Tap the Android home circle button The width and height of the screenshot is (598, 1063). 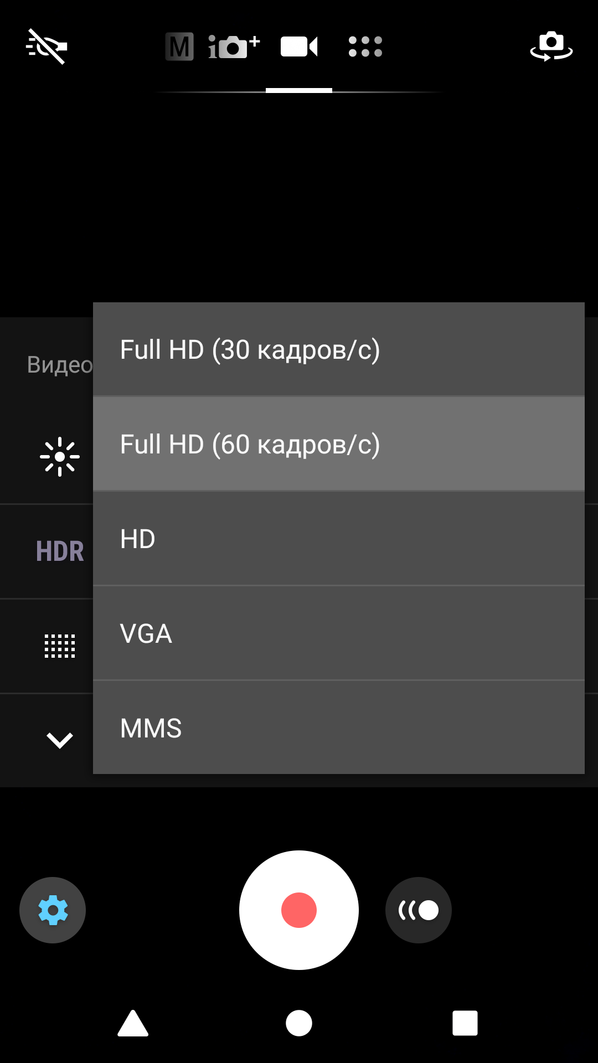(299, 1023)
